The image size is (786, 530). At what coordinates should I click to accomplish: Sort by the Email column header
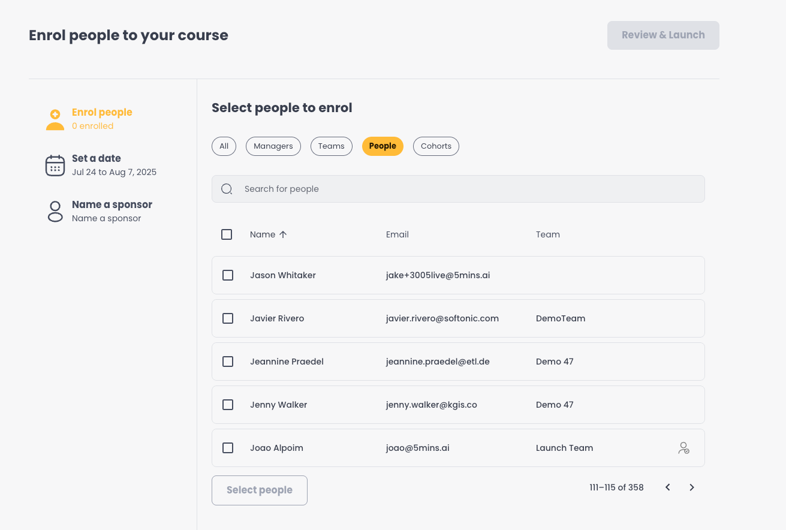click(397, 234)
